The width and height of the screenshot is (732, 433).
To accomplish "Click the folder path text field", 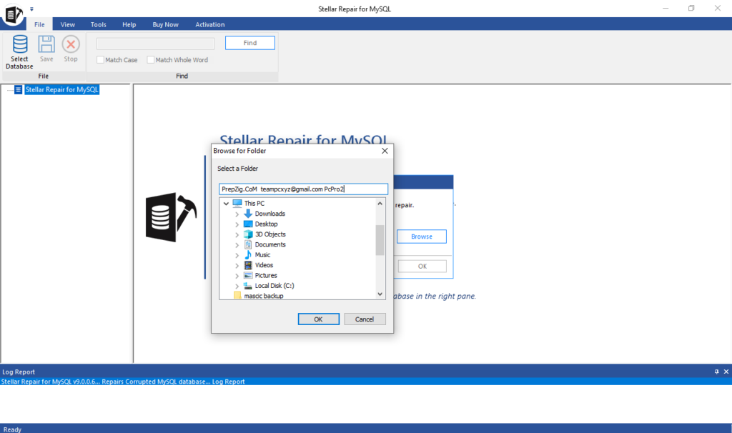I will [303, 189].
